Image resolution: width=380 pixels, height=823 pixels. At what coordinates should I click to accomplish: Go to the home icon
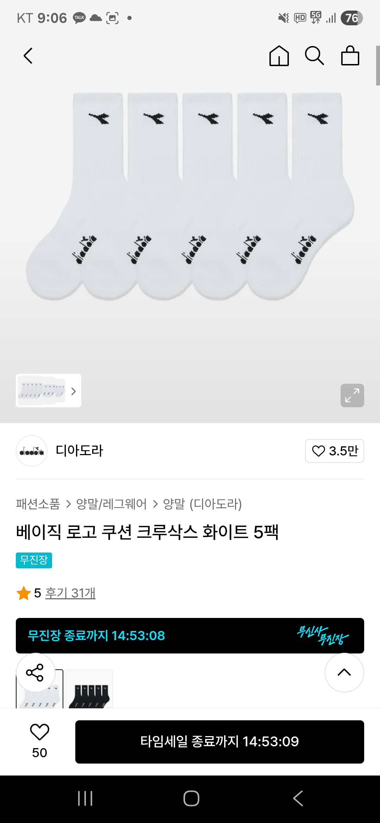point(279,56)
